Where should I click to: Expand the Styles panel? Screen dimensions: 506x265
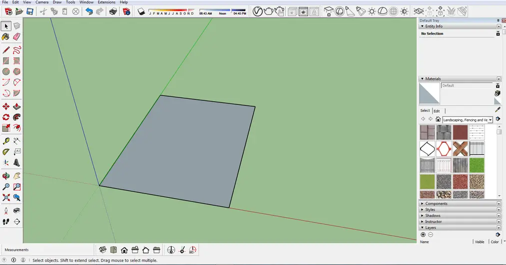tap(422, 210)
